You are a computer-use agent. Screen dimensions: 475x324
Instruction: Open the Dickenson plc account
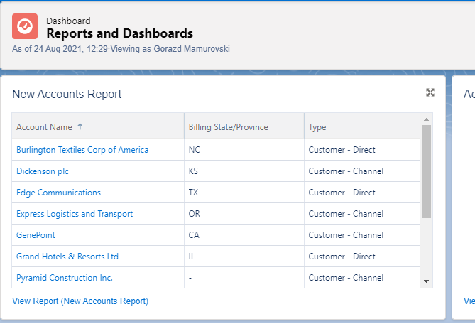click(x=43, y=171)
